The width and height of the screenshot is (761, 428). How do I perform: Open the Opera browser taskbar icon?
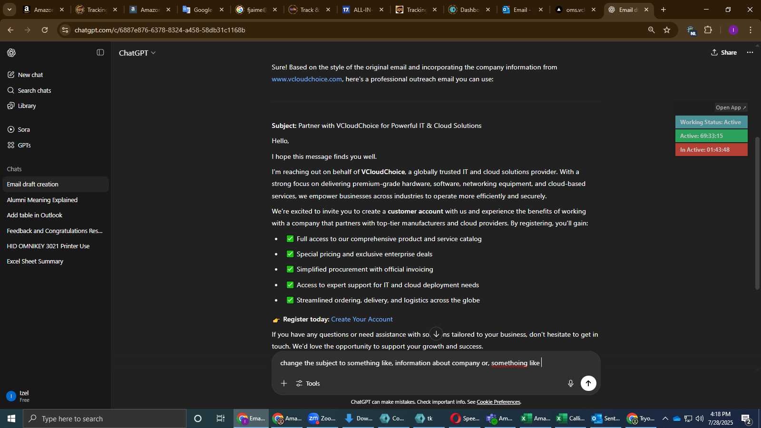click(465, 418)
